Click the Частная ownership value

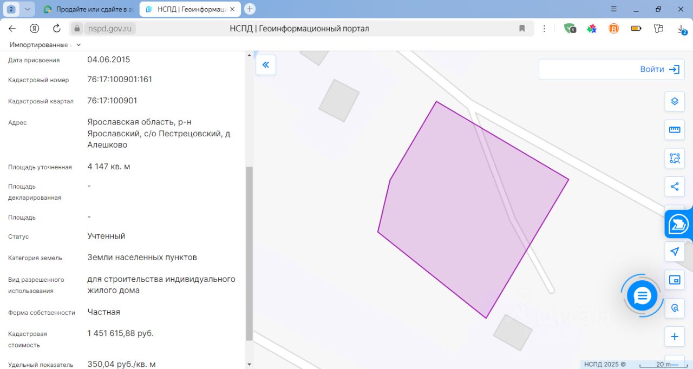click(103, 312)
